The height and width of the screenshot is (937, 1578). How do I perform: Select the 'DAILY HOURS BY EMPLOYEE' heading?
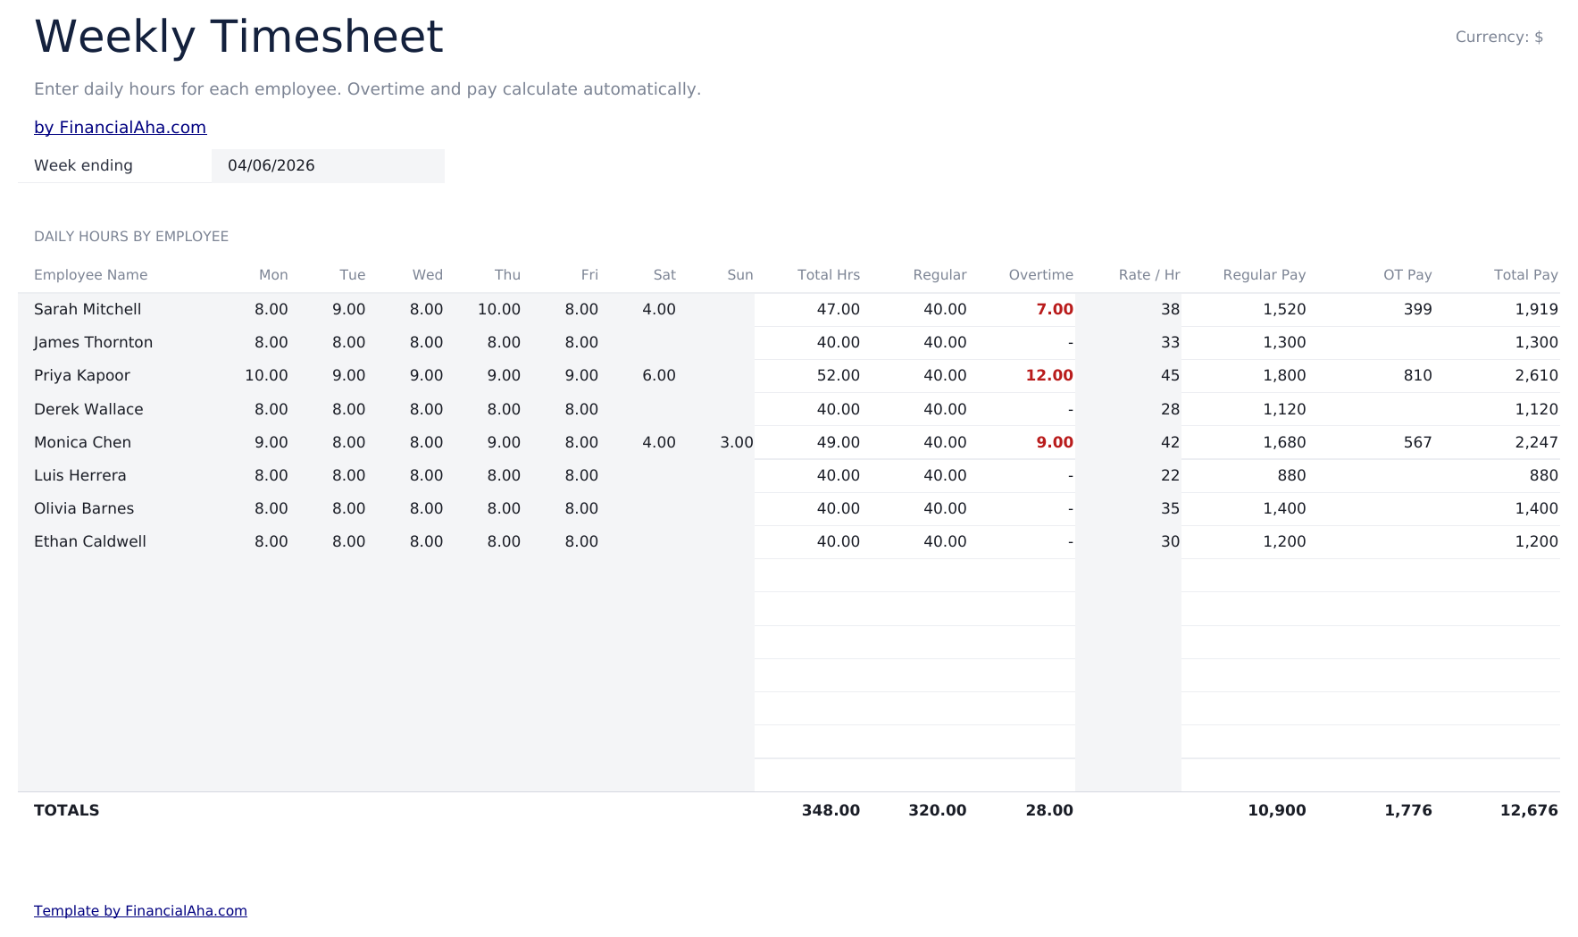point(131,237)
